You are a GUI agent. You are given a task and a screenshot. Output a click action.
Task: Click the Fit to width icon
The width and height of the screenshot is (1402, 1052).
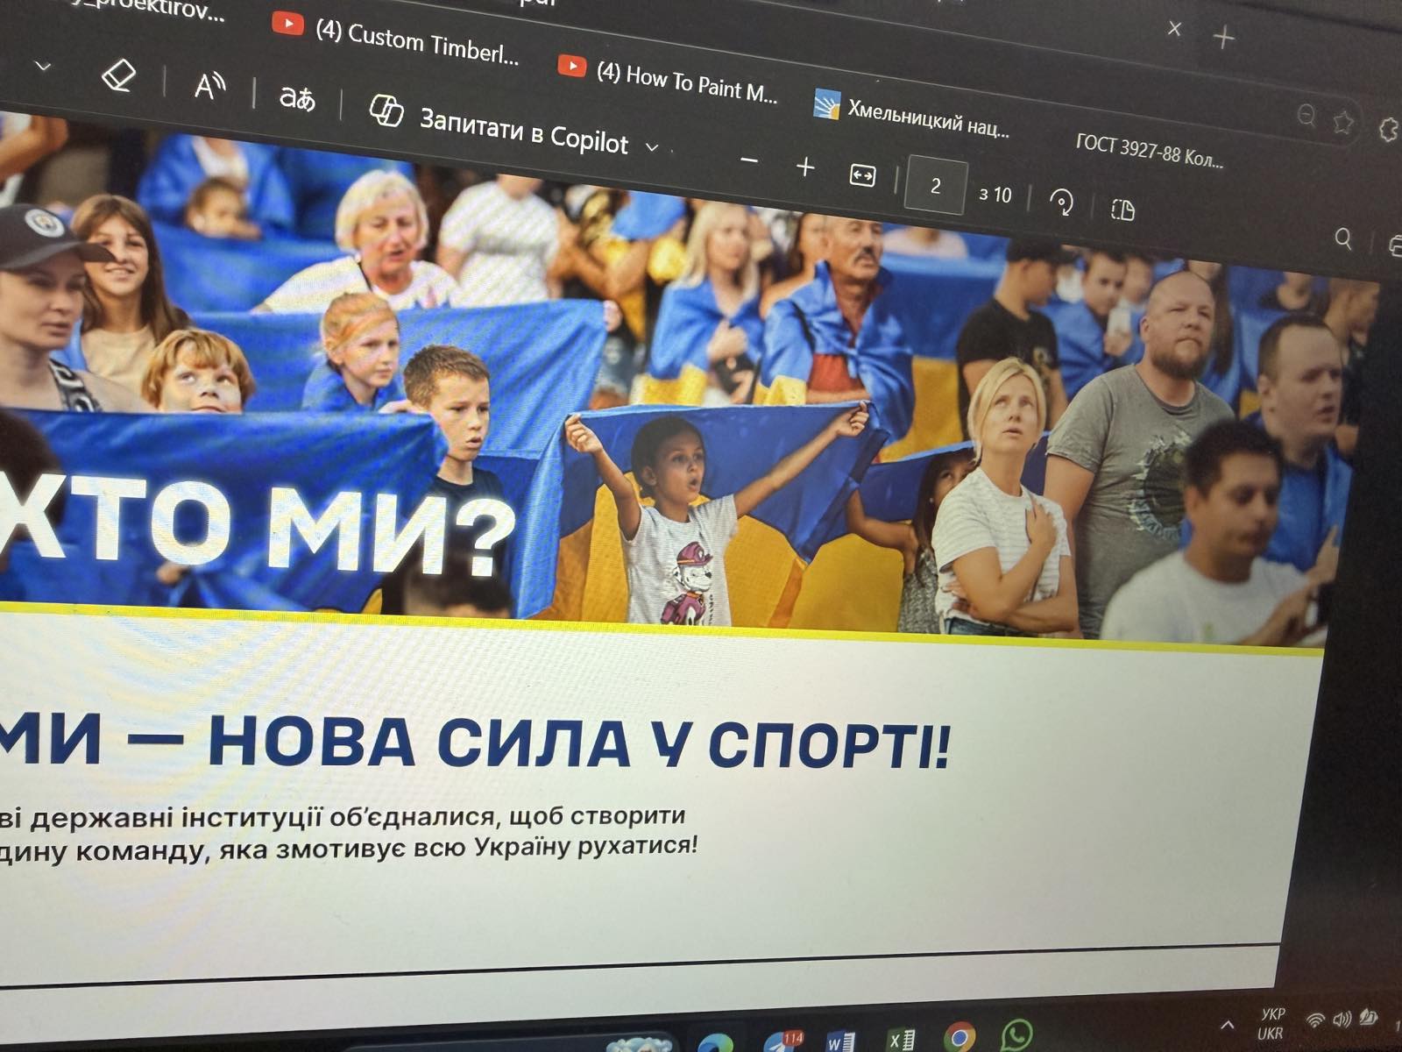point(862,175)
